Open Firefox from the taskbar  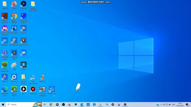click(70, 104)
